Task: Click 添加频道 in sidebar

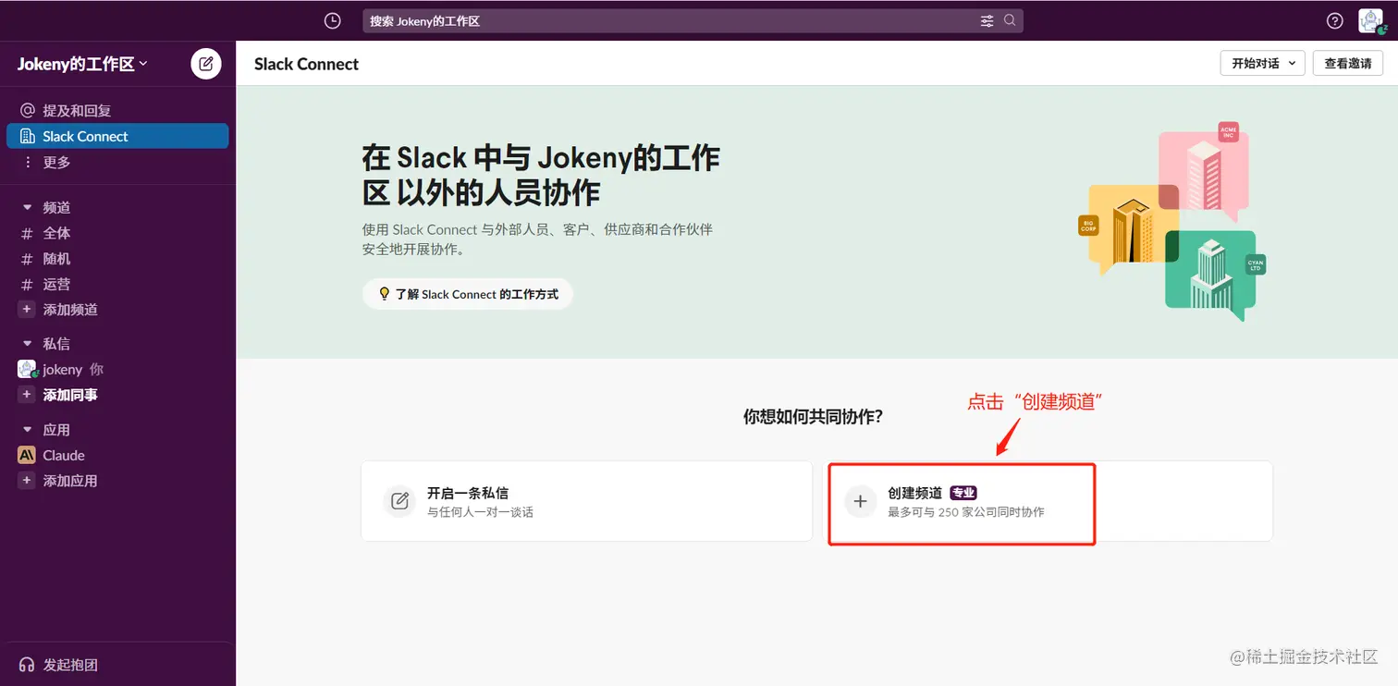Action: point(117,309)
